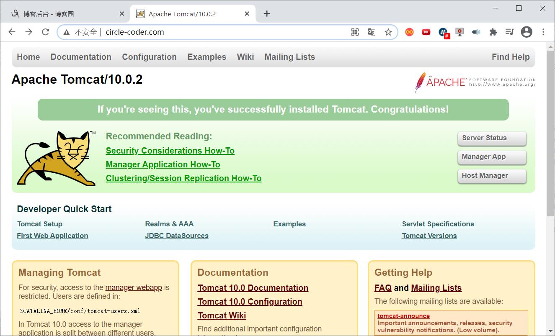Open Tomcat 10.0 Configuration link

tap(250, 302)
